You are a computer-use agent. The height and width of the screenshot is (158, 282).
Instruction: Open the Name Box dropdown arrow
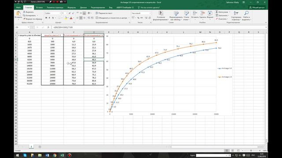tap(28, 27)
